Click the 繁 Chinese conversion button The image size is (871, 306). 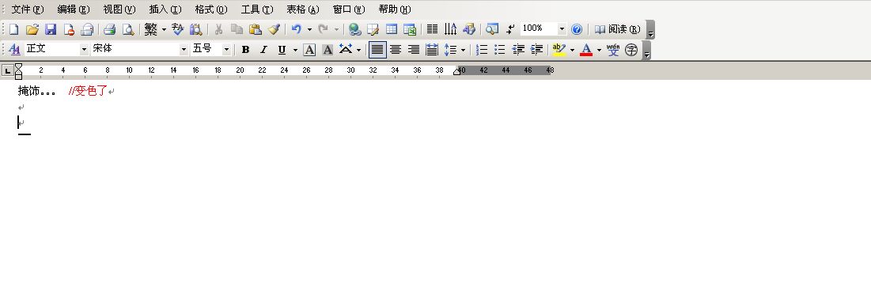click(x=150, y=29)
